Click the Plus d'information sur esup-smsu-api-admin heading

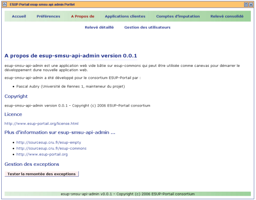[60, 132]
